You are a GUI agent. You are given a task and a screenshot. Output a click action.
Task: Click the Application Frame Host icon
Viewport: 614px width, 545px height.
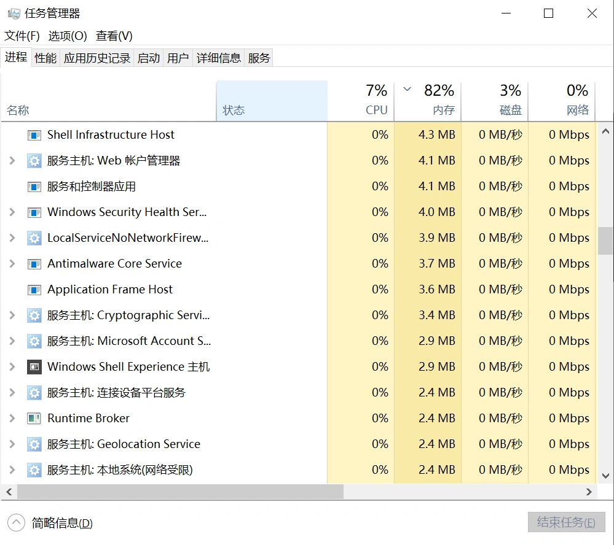(x=34, y=289)
